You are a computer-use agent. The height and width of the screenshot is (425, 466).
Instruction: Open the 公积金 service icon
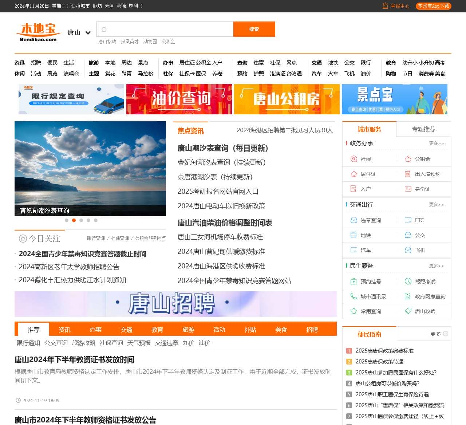(x=408, y=159)
